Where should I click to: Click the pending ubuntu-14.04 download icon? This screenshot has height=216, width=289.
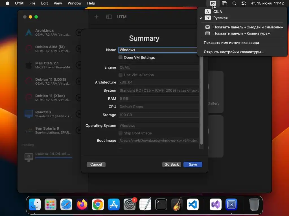click(29, 157)
